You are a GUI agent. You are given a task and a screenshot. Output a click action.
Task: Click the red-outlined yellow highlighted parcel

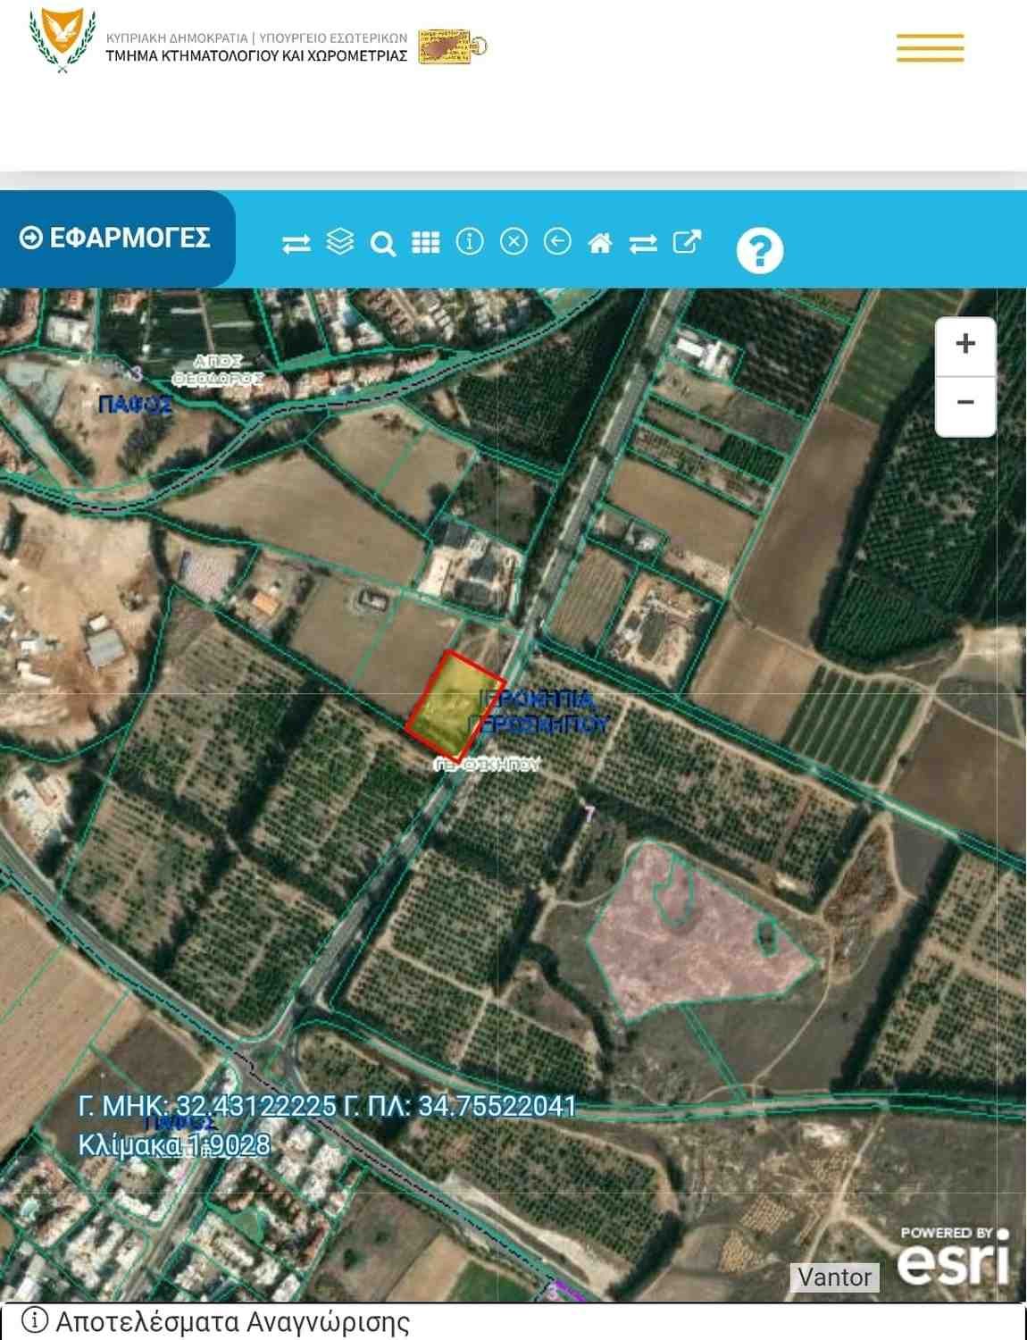coord(455,706)
